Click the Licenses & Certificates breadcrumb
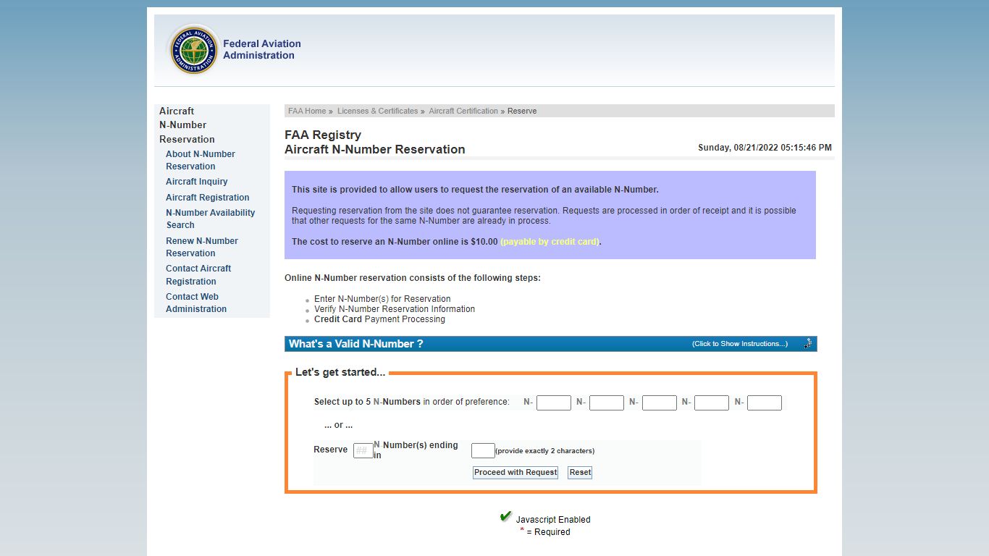The height and width of the screenshot is (556, 989). (378, 111)
